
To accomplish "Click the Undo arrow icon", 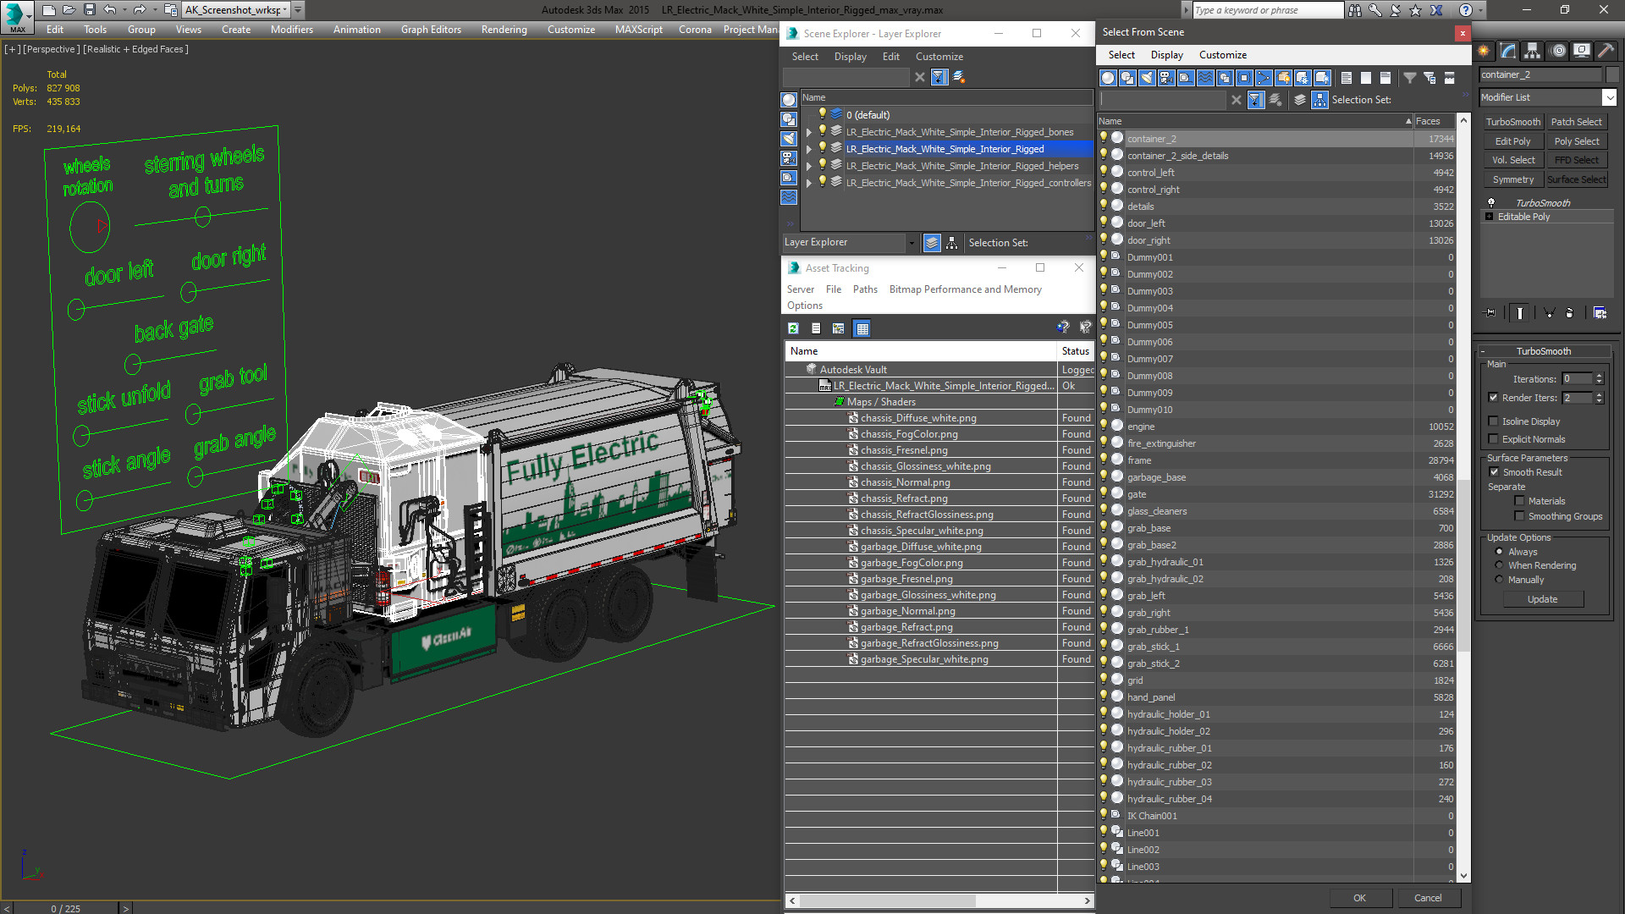I will pos(109,10).
